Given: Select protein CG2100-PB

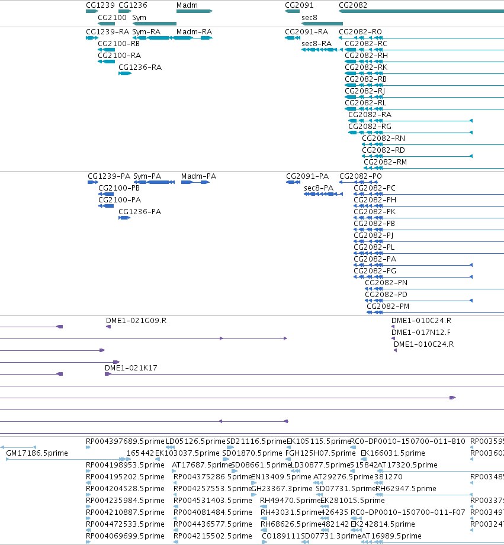Looking at the screenshot, I should (119, 188).
